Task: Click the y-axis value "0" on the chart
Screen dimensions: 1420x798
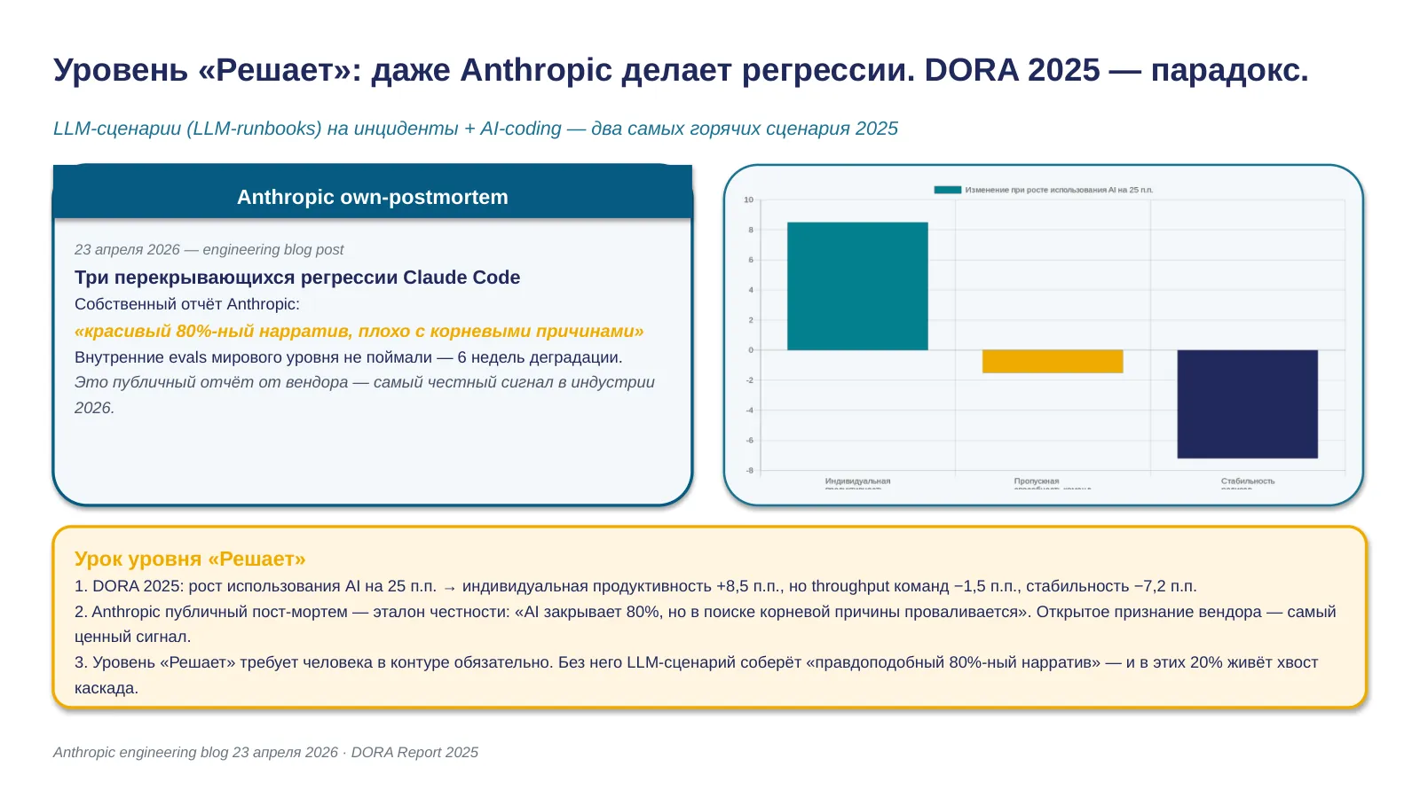Action: (x=751, y=350)
